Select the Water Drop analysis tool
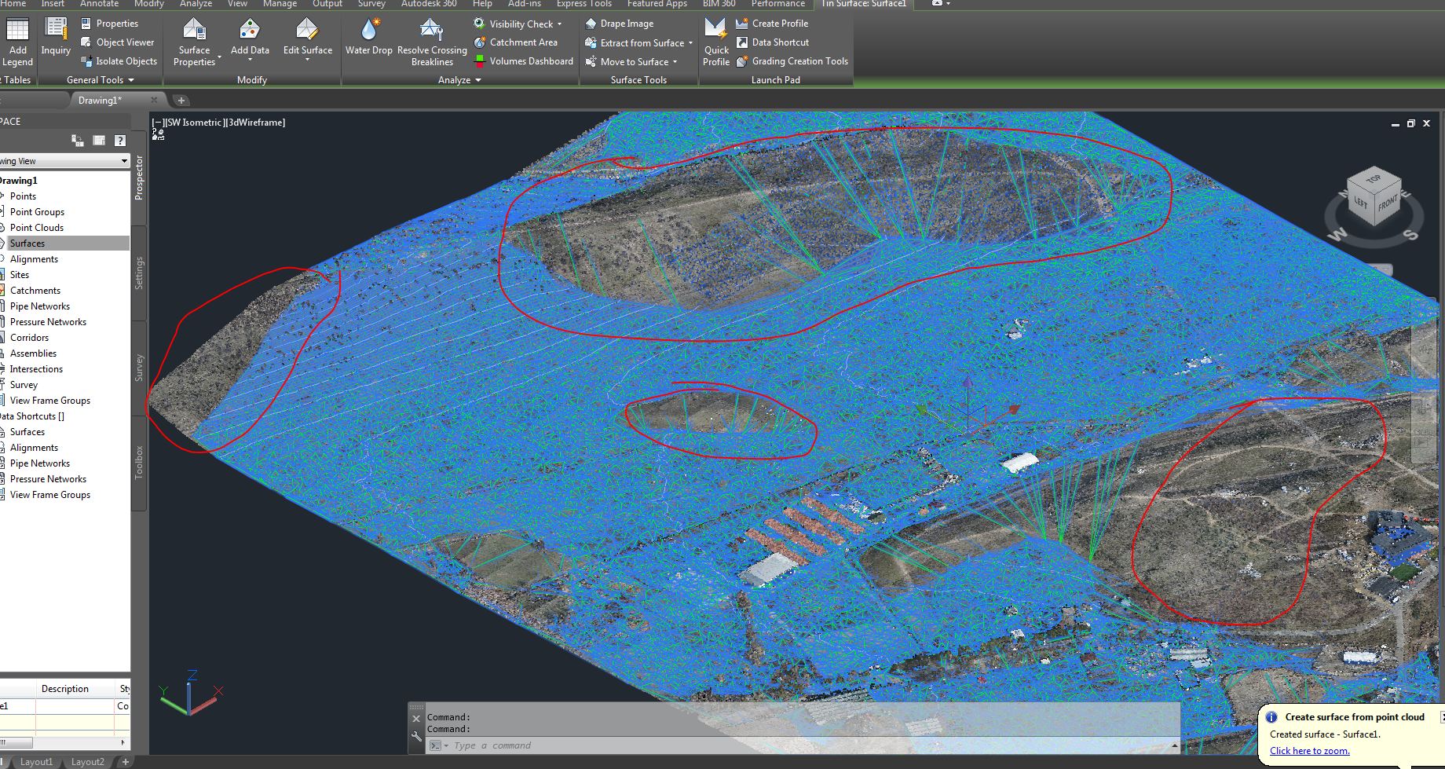Viewport: 1445px width, 769px height. click(x=368, y=37)
